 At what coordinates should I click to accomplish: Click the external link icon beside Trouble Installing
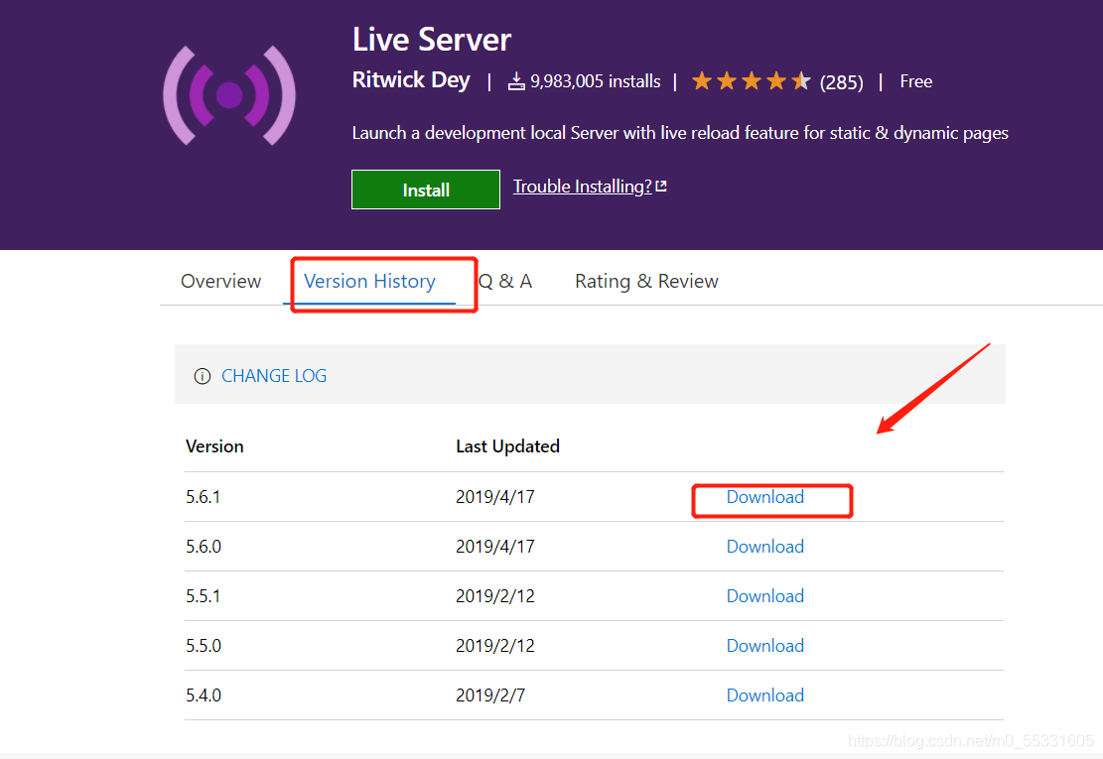[661, 187]
